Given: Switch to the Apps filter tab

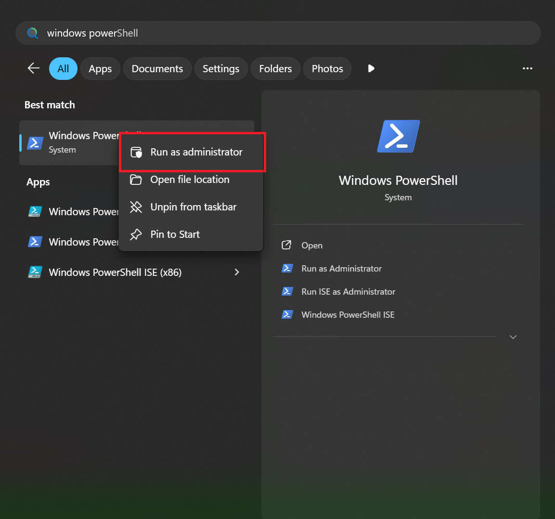Looking at the screenshot, I should tap(100, 69).
